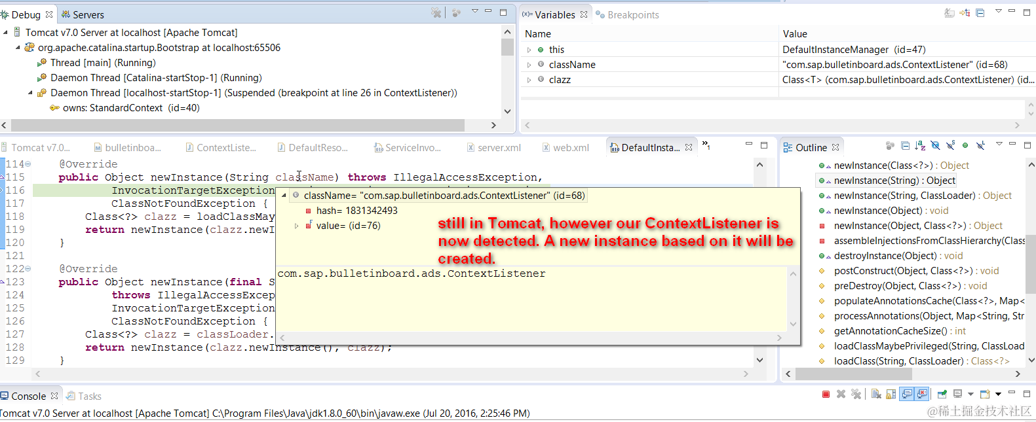Screen dimensions: 1036x422
Task: Click Remove All Terminated in Debug toolbar
Action: coord(436,12)
